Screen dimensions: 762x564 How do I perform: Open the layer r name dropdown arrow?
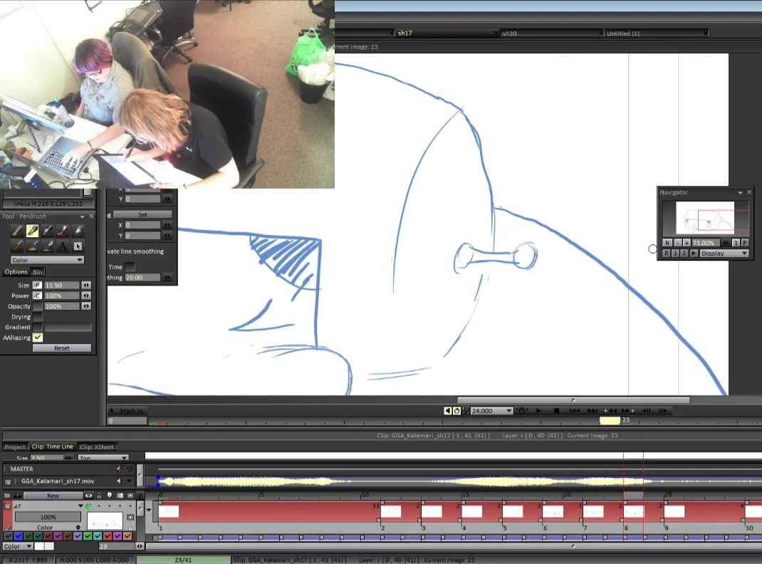80,506
